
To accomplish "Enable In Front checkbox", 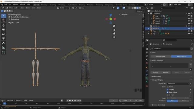I will pyautogui.click(x=168, y=95).
